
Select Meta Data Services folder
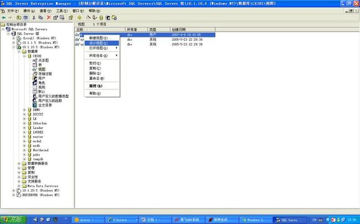coord(43,186)
